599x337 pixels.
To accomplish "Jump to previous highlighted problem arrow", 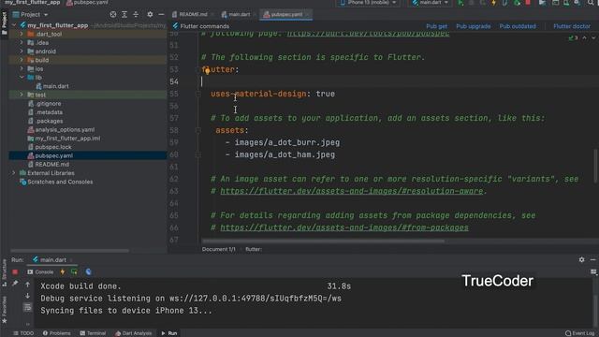I will point(584,37).
